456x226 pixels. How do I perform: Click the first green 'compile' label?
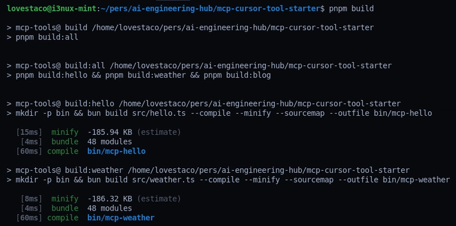coord(63,151)
